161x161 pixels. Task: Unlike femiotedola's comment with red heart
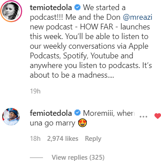pos(157,116)
